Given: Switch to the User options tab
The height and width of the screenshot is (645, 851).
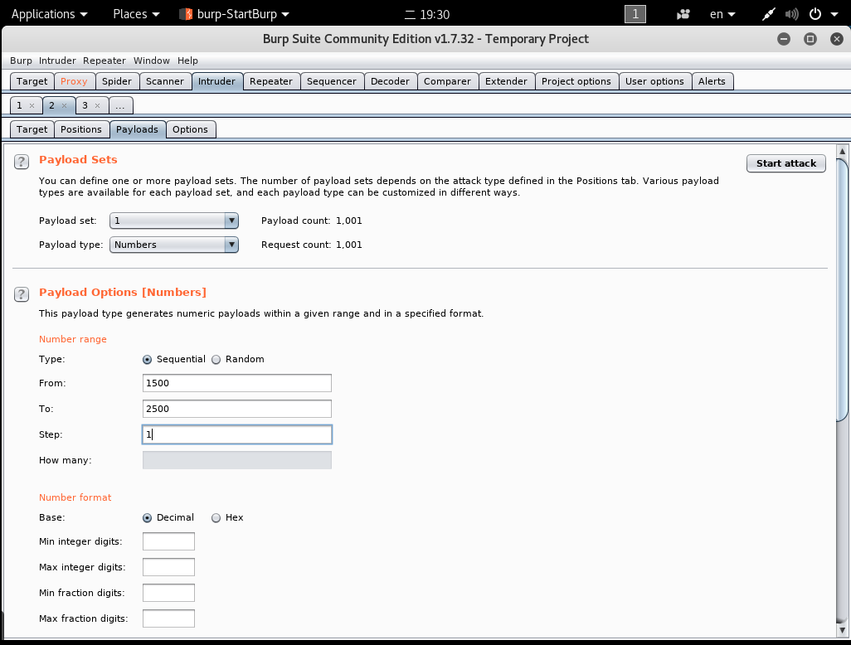Looking at the screenshot, I should point(654,81).
